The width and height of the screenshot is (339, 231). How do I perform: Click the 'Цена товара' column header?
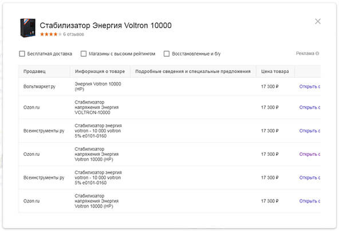(x=275, y=72)
